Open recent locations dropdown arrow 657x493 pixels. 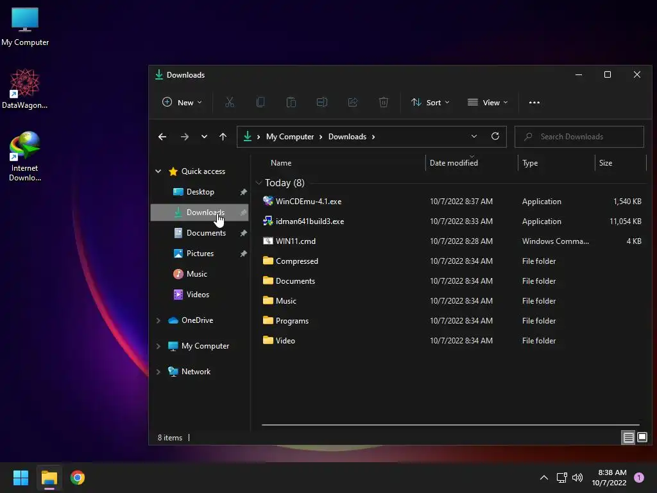(204, 137)
